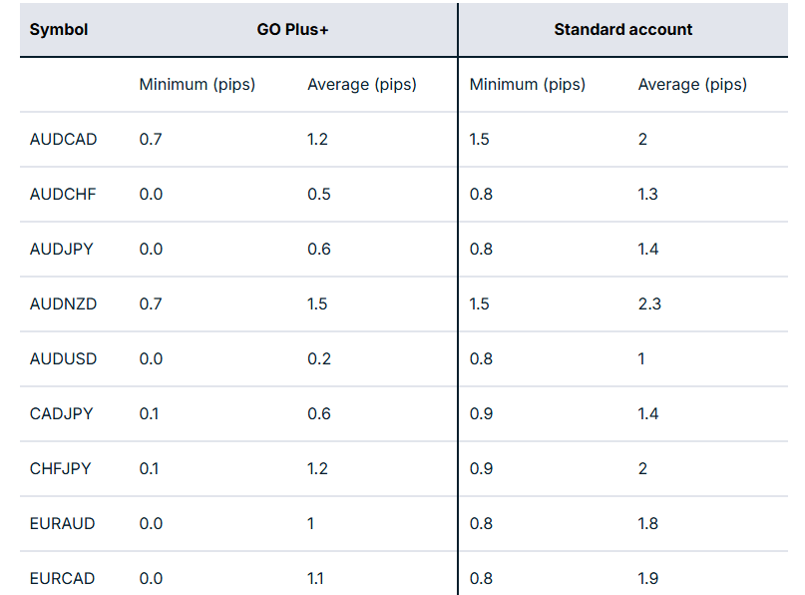Click the AUDJPY symbol row label

[62, 250]
